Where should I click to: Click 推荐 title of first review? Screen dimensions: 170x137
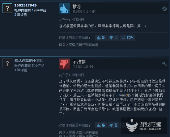(x=77, y=6)
